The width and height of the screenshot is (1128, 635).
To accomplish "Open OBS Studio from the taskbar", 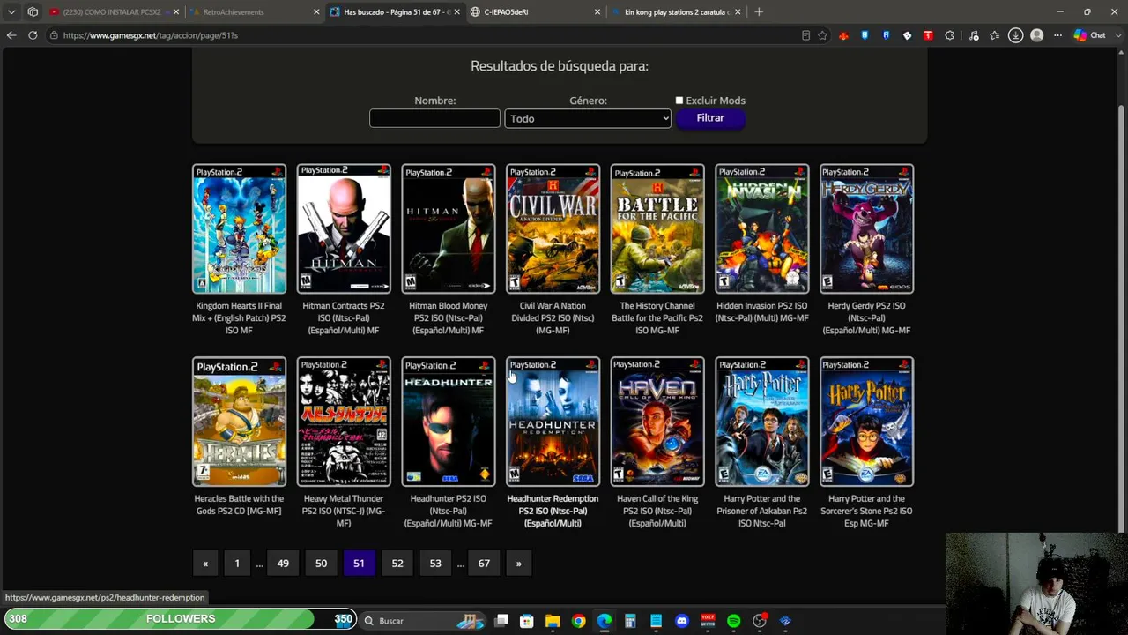I will pos(760,621).
